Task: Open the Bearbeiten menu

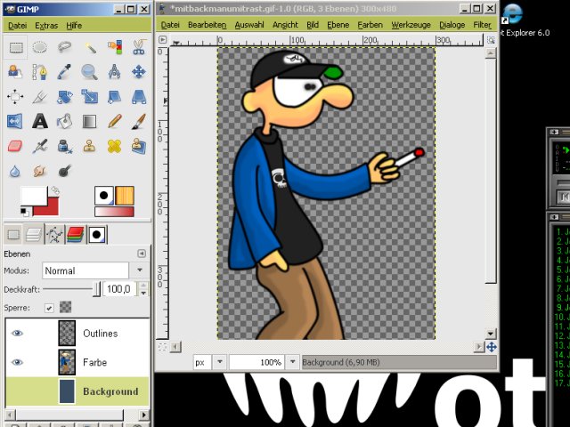Action: click(x=207, y=25)
